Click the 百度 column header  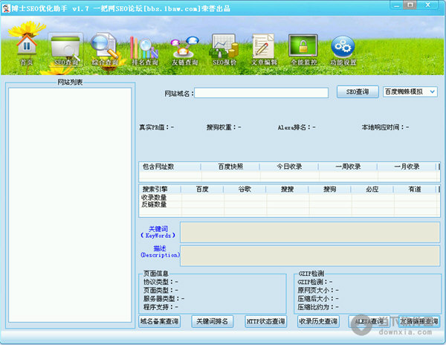coord(202,189)
